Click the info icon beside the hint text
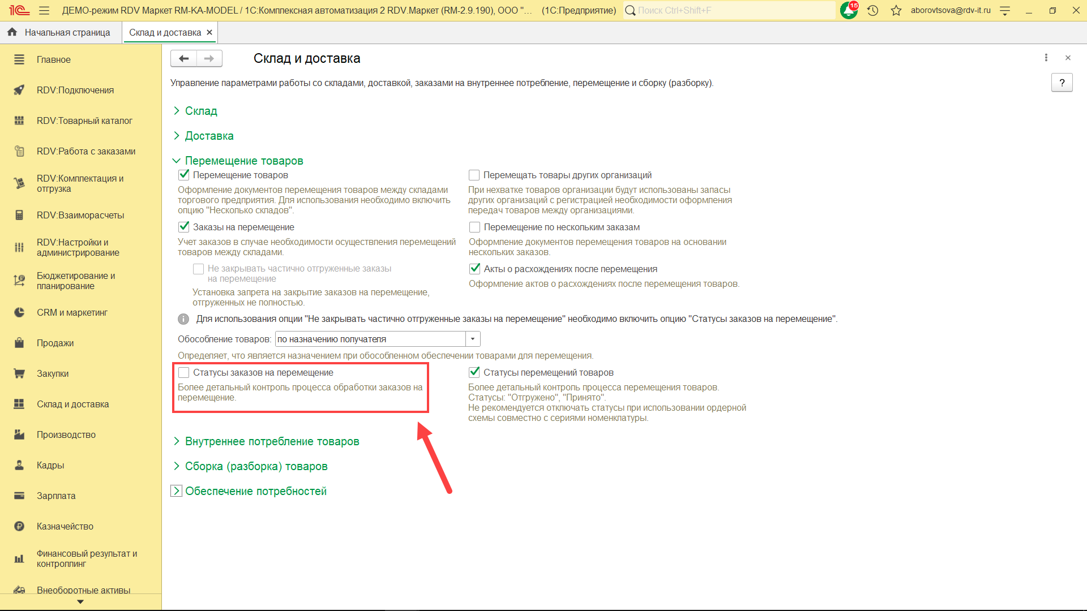 183,319
